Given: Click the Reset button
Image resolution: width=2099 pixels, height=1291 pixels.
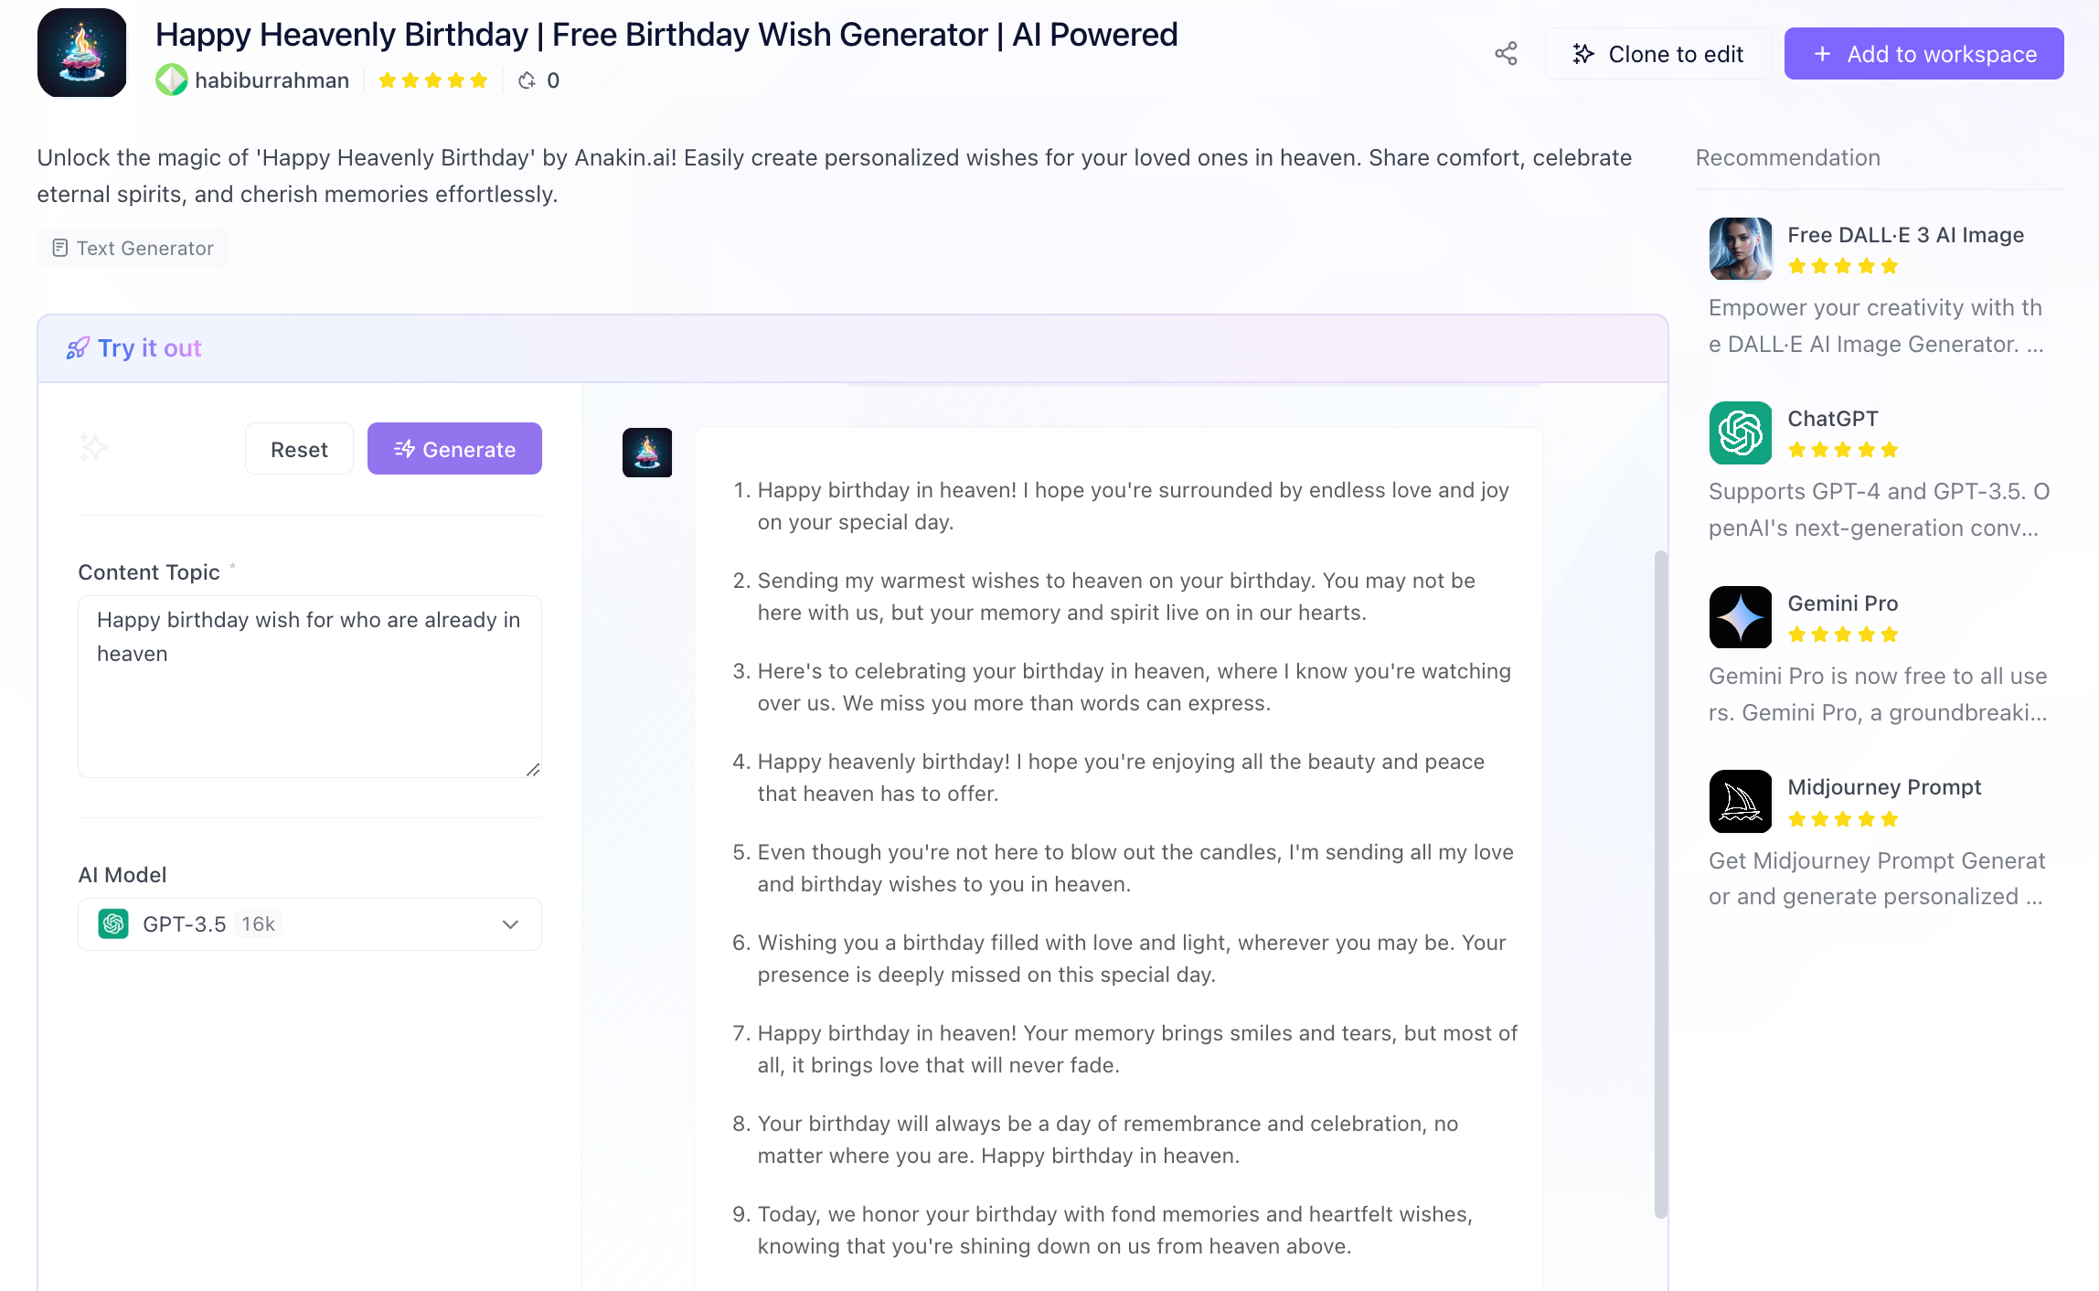Looking at the screenshot, I should [x=299, y=449].
